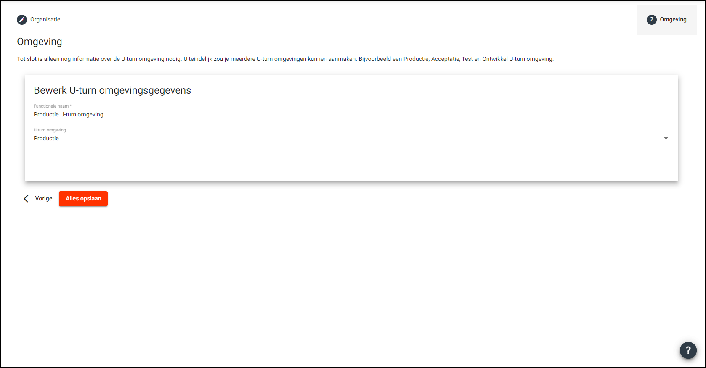
Task: Go to the Organisatie step
Action: 45,20
